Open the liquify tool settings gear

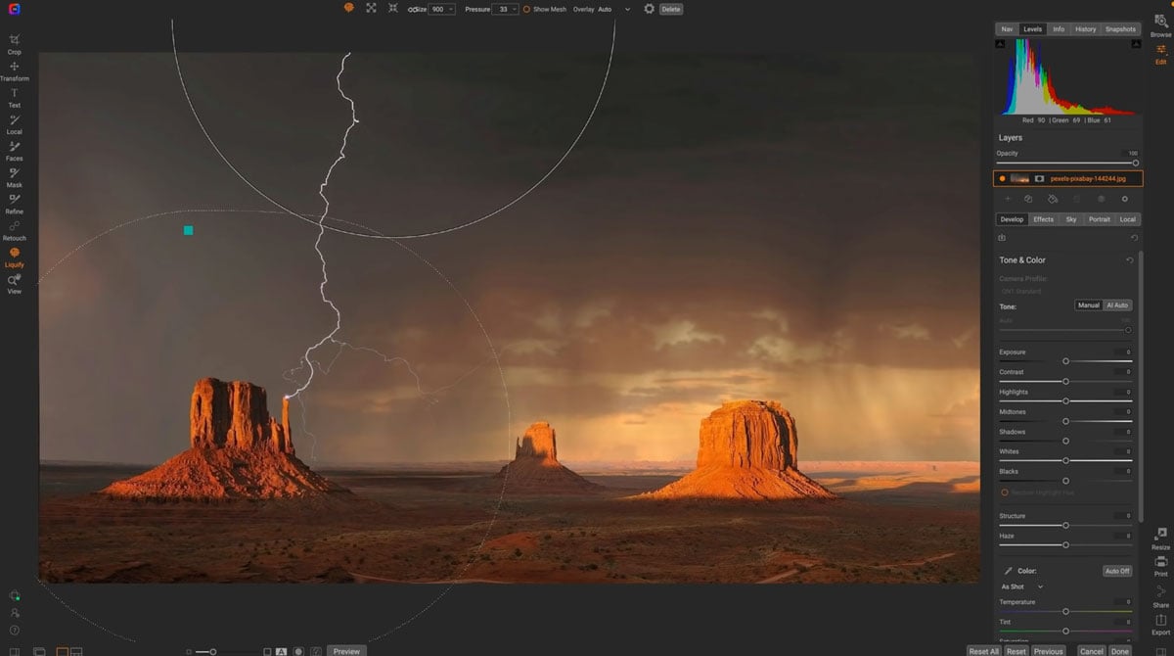click(x=649, y=9)
